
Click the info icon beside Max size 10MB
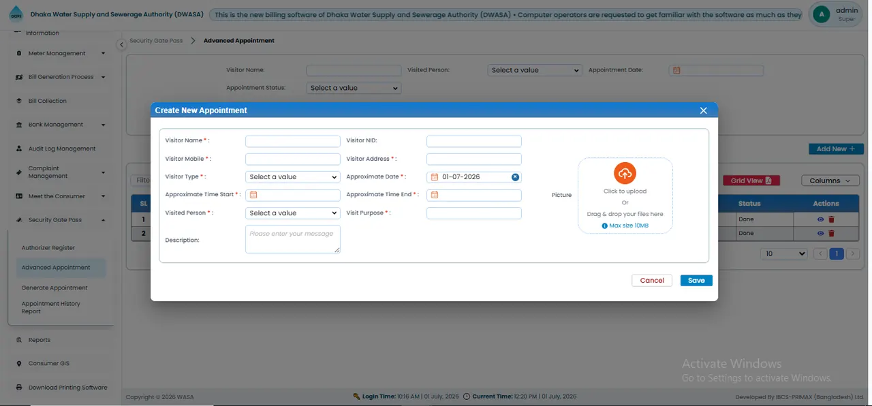[604, 225]
